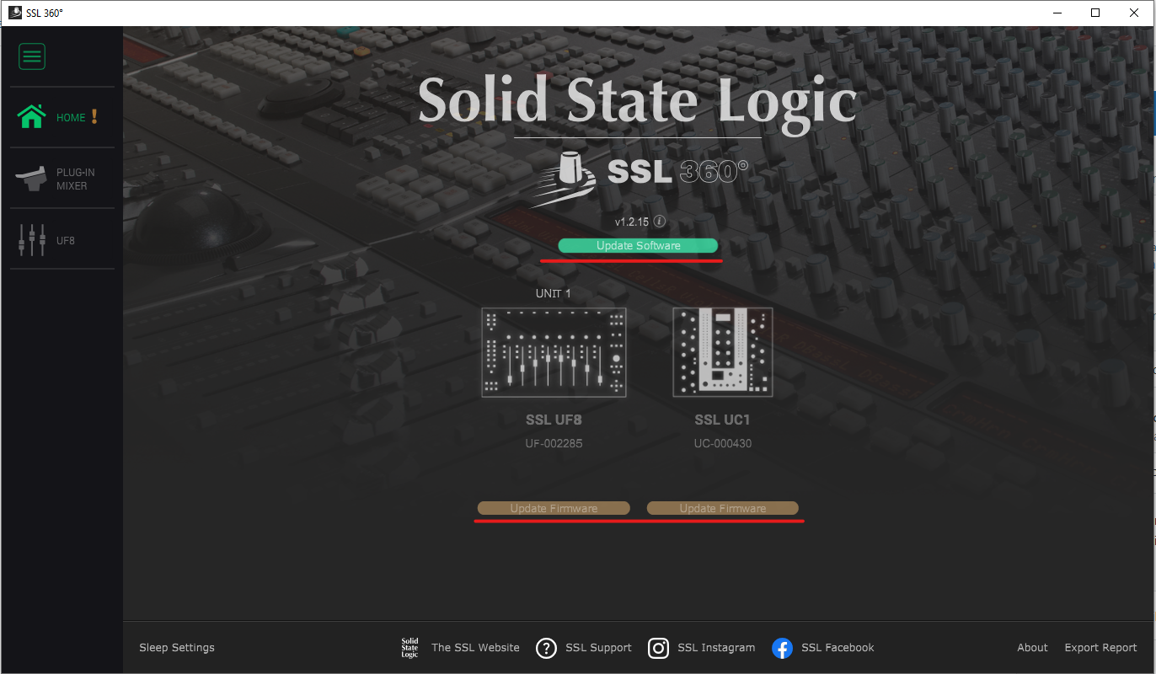Click the SSL 360° title bar app icon
This screenshot has height=674, width=1156.
tap(14, 13)
